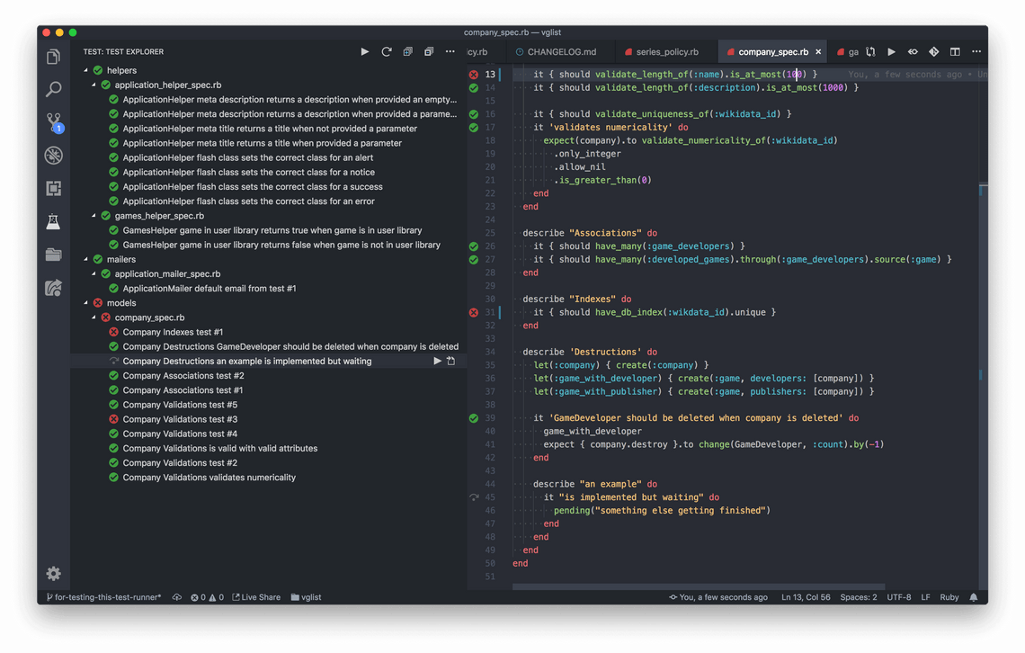The height and width of the screenshot is (653, 1025).
Task: Click the open changes icon in editor toolbar
Action: point(913,51)
